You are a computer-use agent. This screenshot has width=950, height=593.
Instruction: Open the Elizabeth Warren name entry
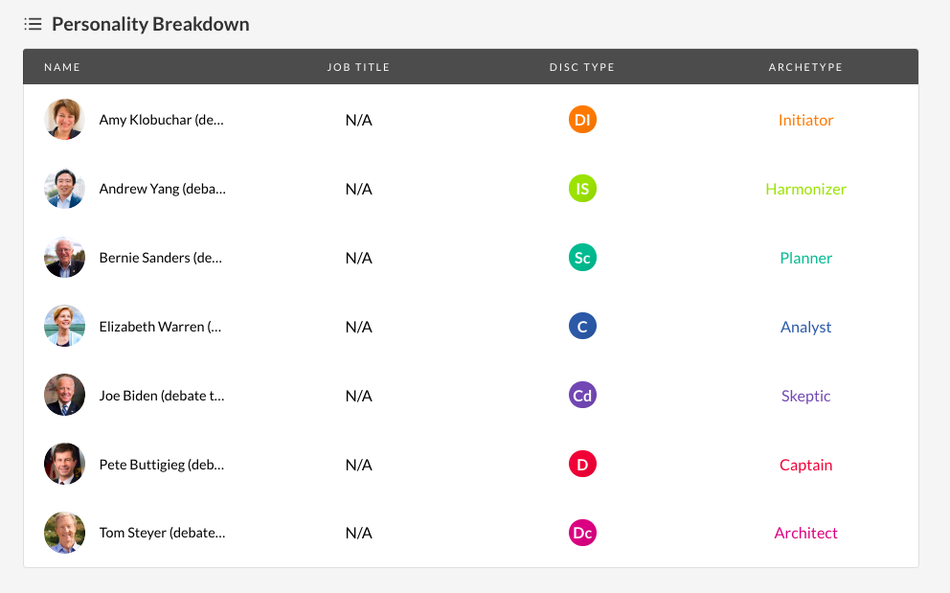(x=160, y=327)
